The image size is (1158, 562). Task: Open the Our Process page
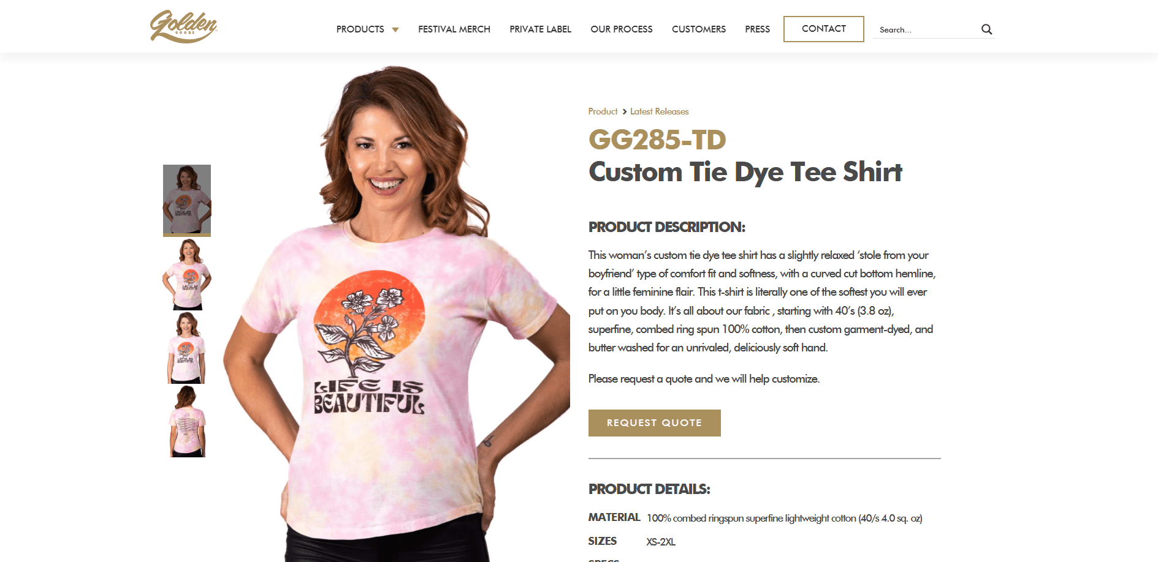point(622,29)
